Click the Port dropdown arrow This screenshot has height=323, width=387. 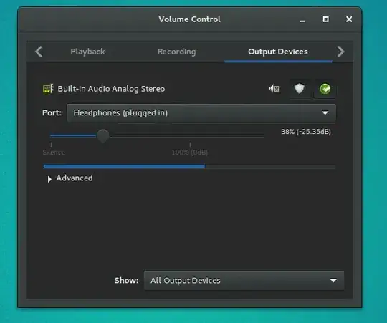click(325, 113)
